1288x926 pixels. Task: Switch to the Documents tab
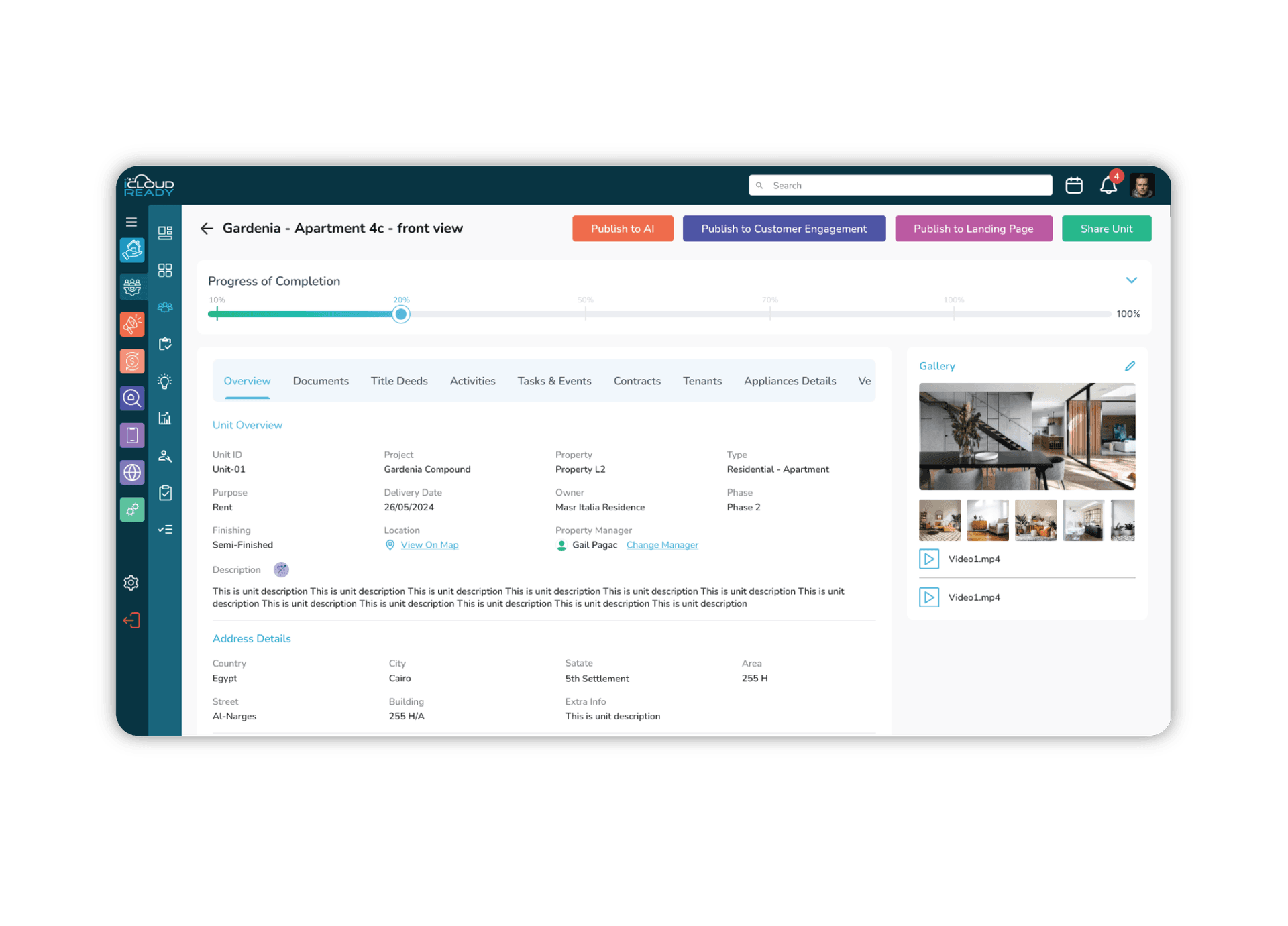coord(321,380)
